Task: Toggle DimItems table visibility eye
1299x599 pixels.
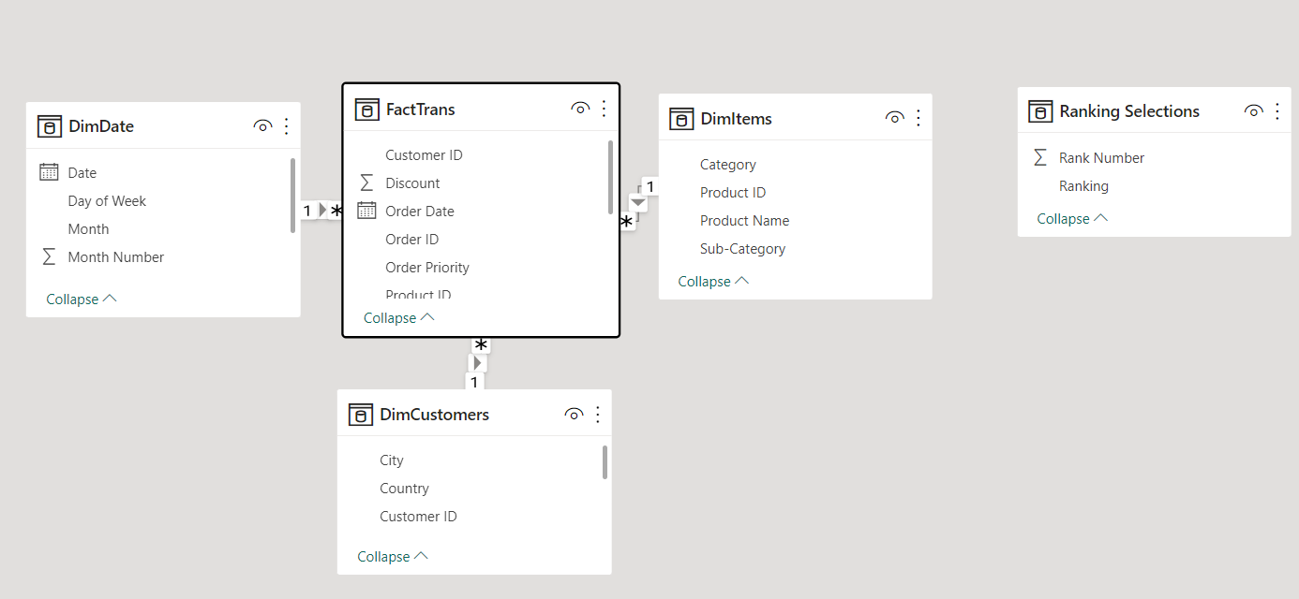Action: click(895, 118)
